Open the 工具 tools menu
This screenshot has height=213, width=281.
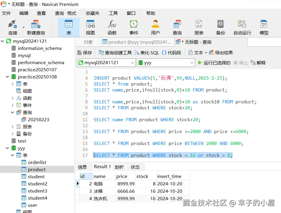[x=113, y=13]
